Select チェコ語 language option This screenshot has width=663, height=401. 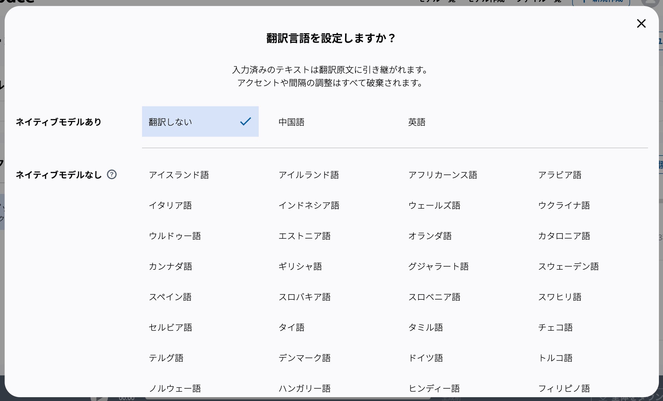[x=555, y=327]
